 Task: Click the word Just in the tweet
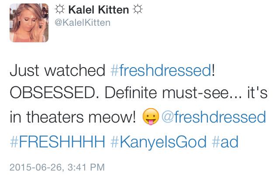(24, 70)
